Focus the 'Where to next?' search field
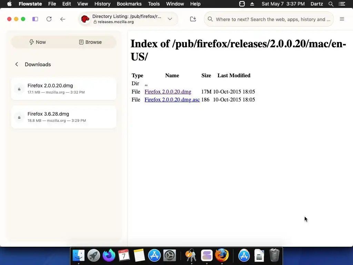Viewport: 353px width, 265px height. (x=269, y=19)
